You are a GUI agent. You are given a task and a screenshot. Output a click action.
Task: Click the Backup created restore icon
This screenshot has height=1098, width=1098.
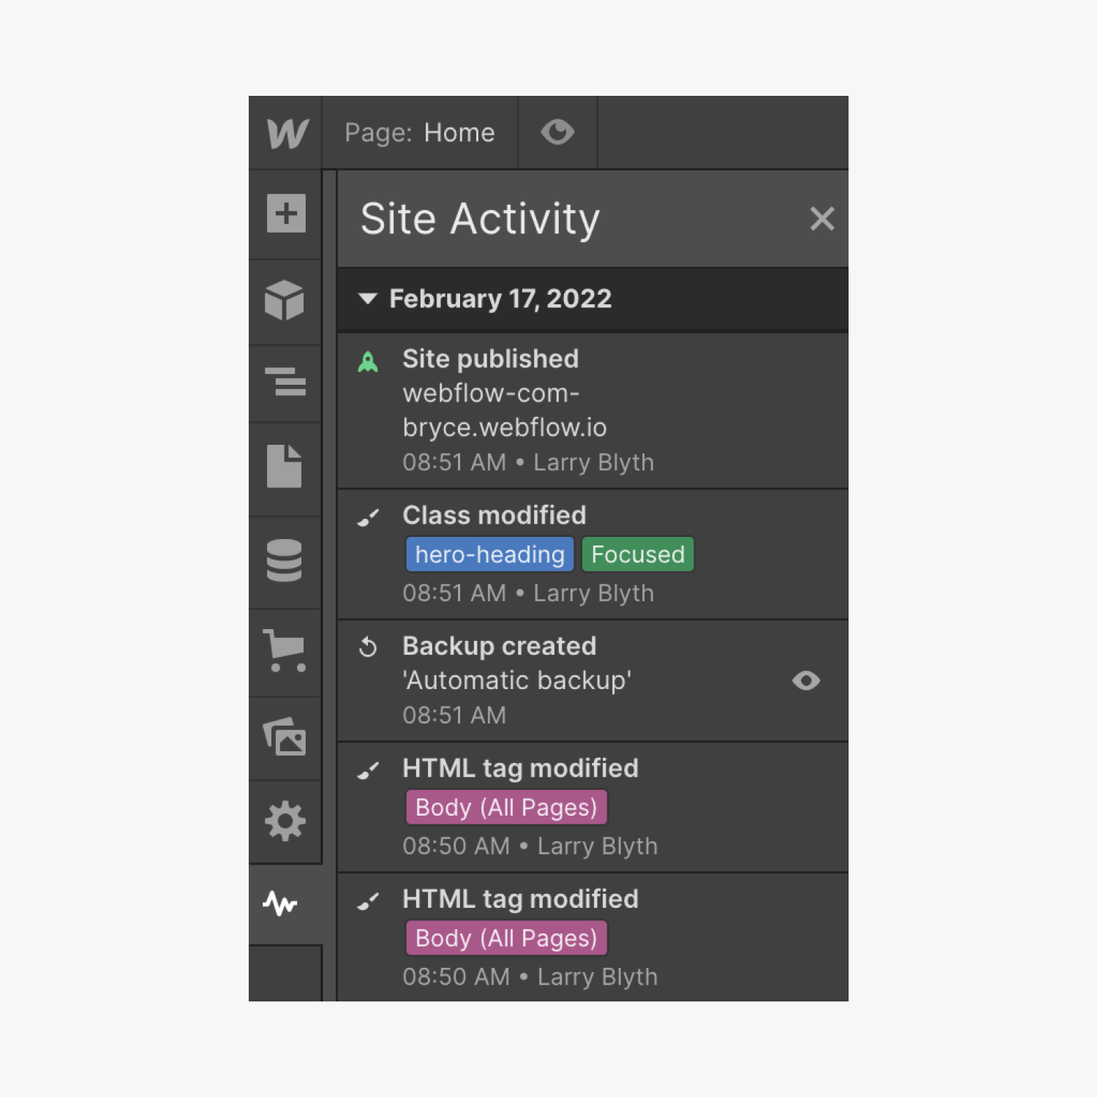[x=368, y=647]
